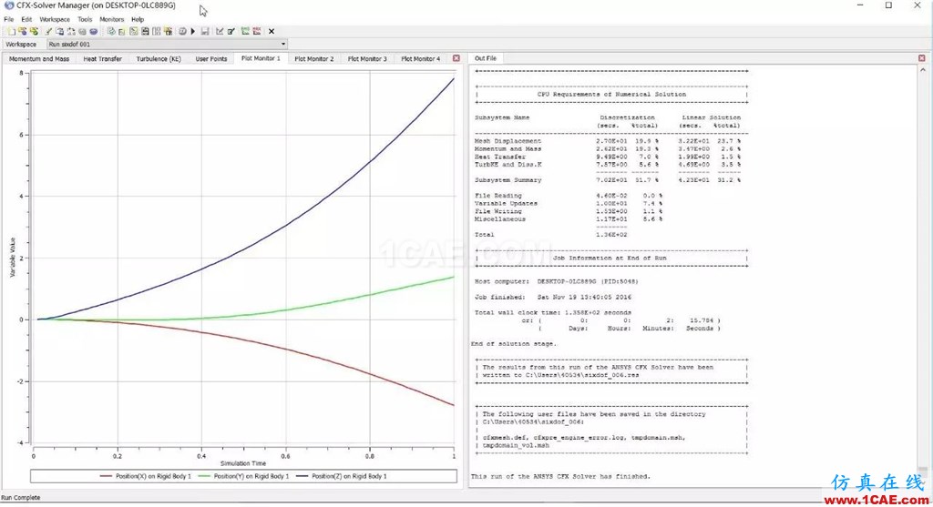933x507 pixels.
Task: Click the green monitor plot toolbar icon
Action: (x=245, y=31)
